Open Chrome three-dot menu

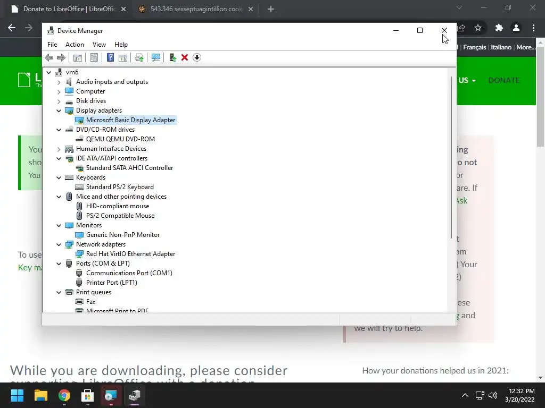tap(533, 28)
